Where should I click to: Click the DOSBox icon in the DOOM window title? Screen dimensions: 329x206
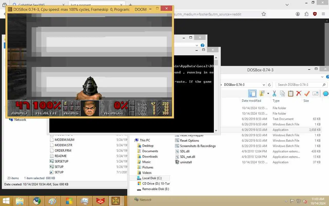pyautogui.click(x=10, y=9)
